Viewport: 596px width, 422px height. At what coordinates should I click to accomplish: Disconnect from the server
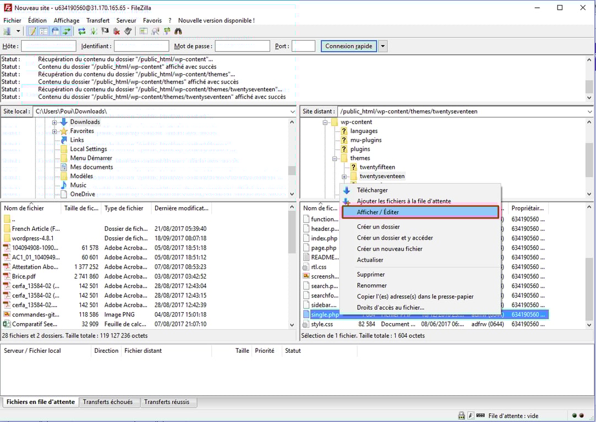[117, 31]
